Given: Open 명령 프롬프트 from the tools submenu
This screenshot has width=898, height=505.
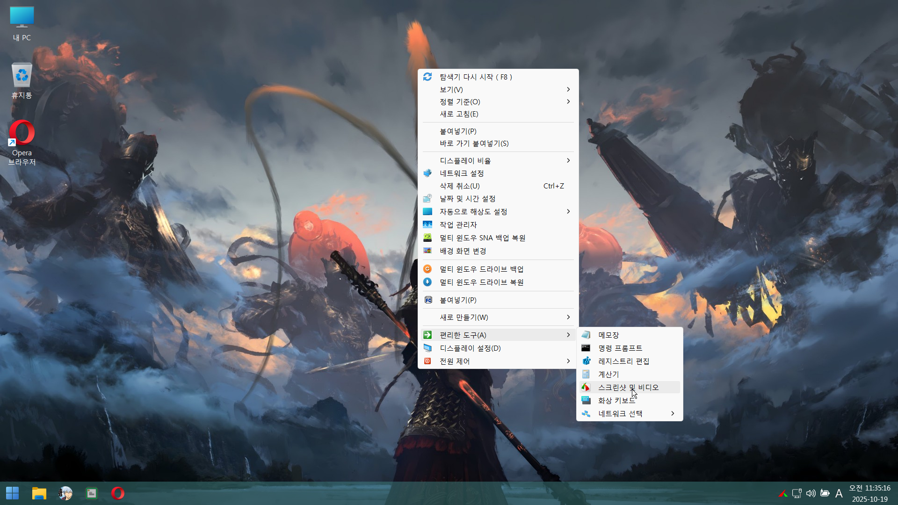Looking at the screenshot, I should 620,348.
